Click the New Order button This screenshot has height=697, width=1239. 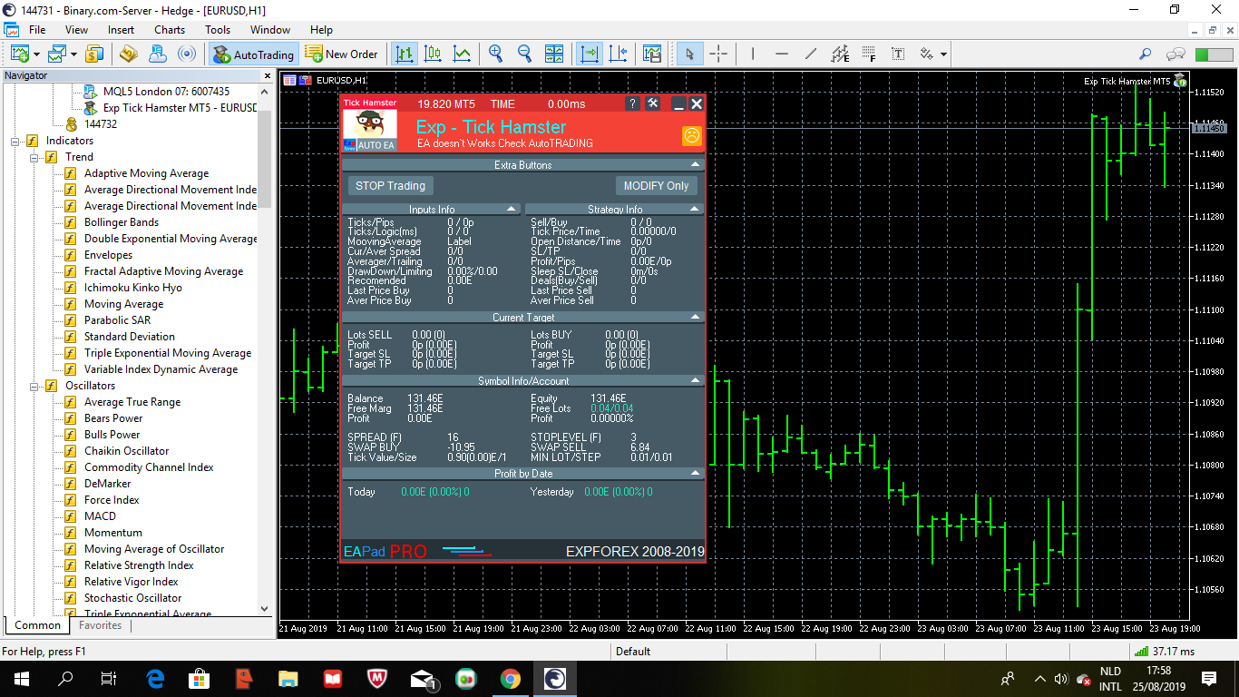(x=341, y=54)
